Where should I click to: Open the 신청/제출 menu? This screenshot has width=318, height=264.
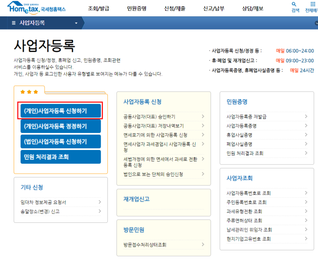(175, 9)
